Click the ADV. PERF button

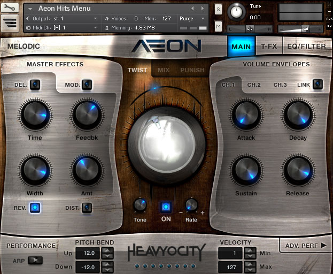pyautogui.click(x=305, y=246)
